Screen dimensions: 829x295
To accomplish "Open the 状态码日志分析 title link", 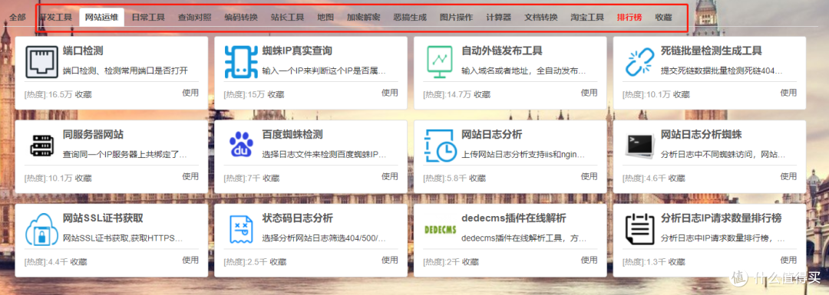I will (x=298, y=218).
